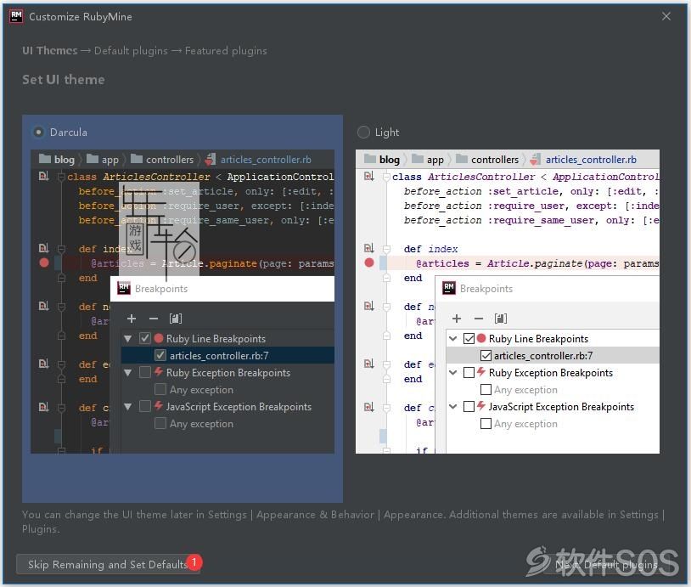Viewport: 691px width, 587px height.
Task: Collapse JavaScript Exception Breakpoints node in Light preview
Action: (x=453, y=407)
